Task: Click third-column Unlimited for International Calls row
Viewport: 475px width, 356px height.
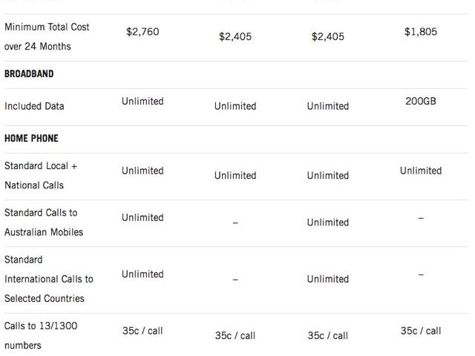Action: click(328, 279)
